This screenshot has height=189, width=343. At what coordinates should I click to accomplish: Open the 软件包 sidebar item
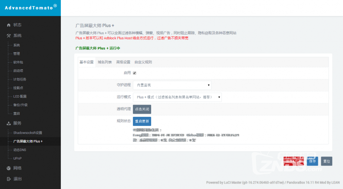(x=18, y=62)
